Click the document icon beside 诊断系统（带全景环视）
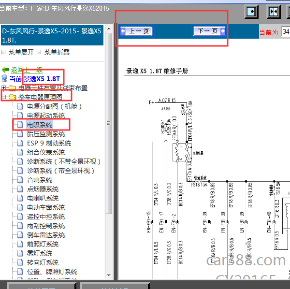Viewport: 290px width, 289px height. [x=20, y=171]
